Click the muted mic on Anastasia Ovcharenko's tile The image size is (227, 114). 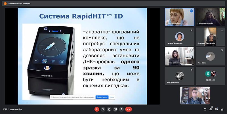tap(222, 31)
